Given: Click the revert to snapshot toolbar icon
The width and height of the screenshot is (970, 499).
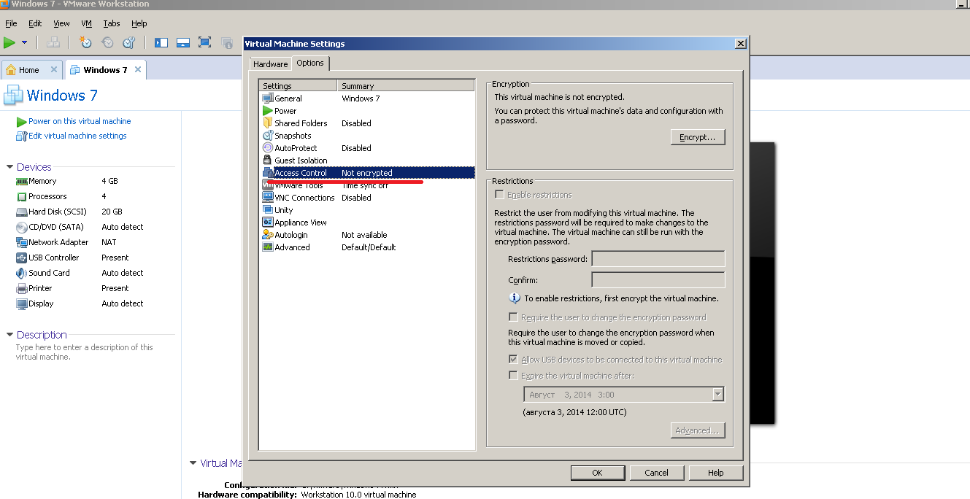Looking at the screenshot, I should pyautogui.click(x=107, y=42).
